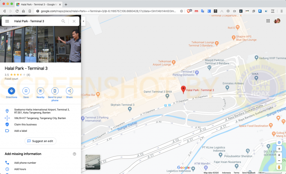Switch to Satellite view thumbnail

93,162
